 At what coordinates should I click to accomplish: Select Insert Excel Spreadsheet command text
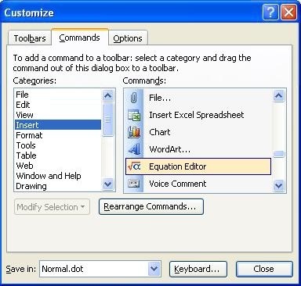tap(196, 115)
